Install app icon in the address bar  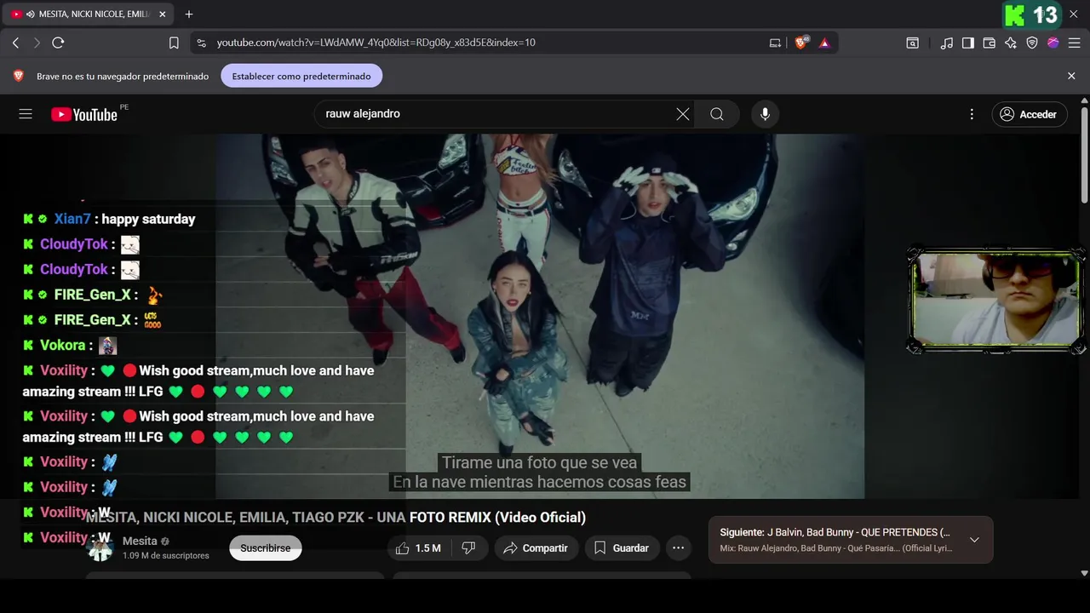pos(775,43)
